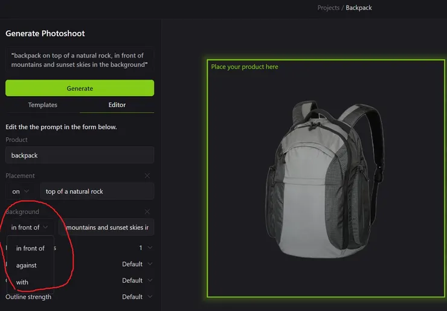Choose 'with' from the dropdown list
The width and height of the screenshot is (447, 311).
pyautogui.click(x=22, y=282)
